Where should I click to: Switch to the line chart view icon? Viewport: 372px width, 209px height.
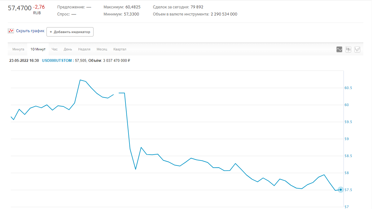[339, 49]
